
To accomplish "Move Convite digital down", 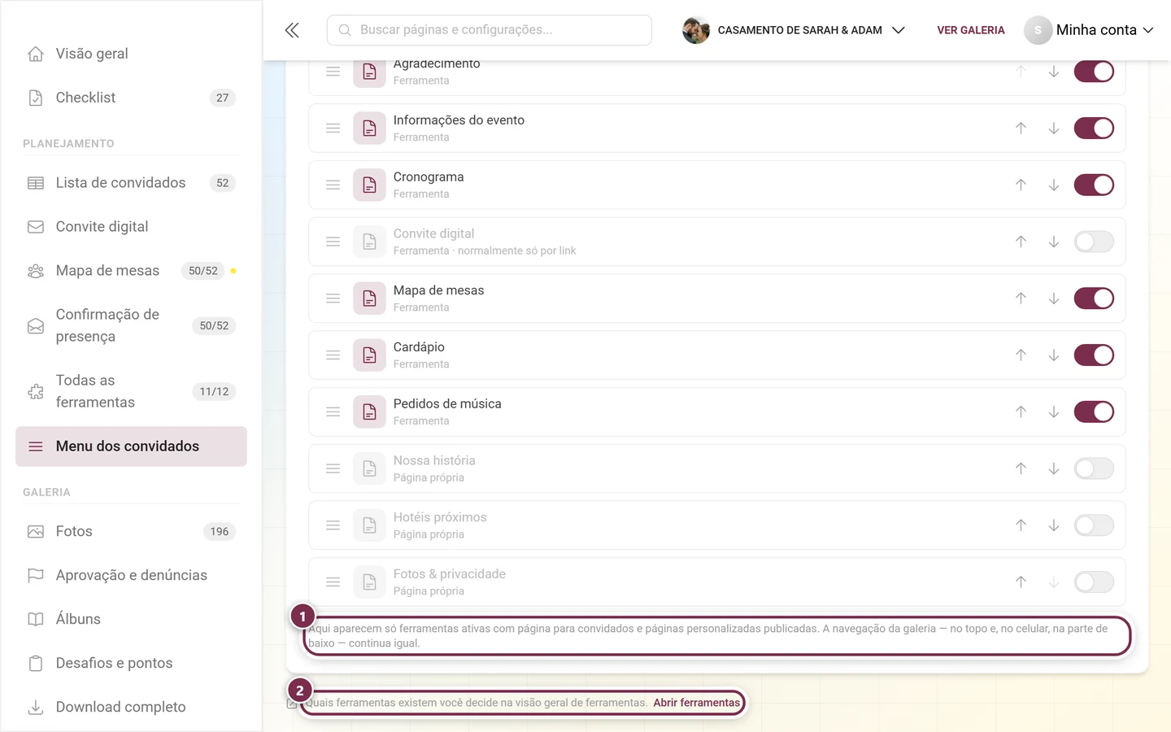I will [1053, 242].
